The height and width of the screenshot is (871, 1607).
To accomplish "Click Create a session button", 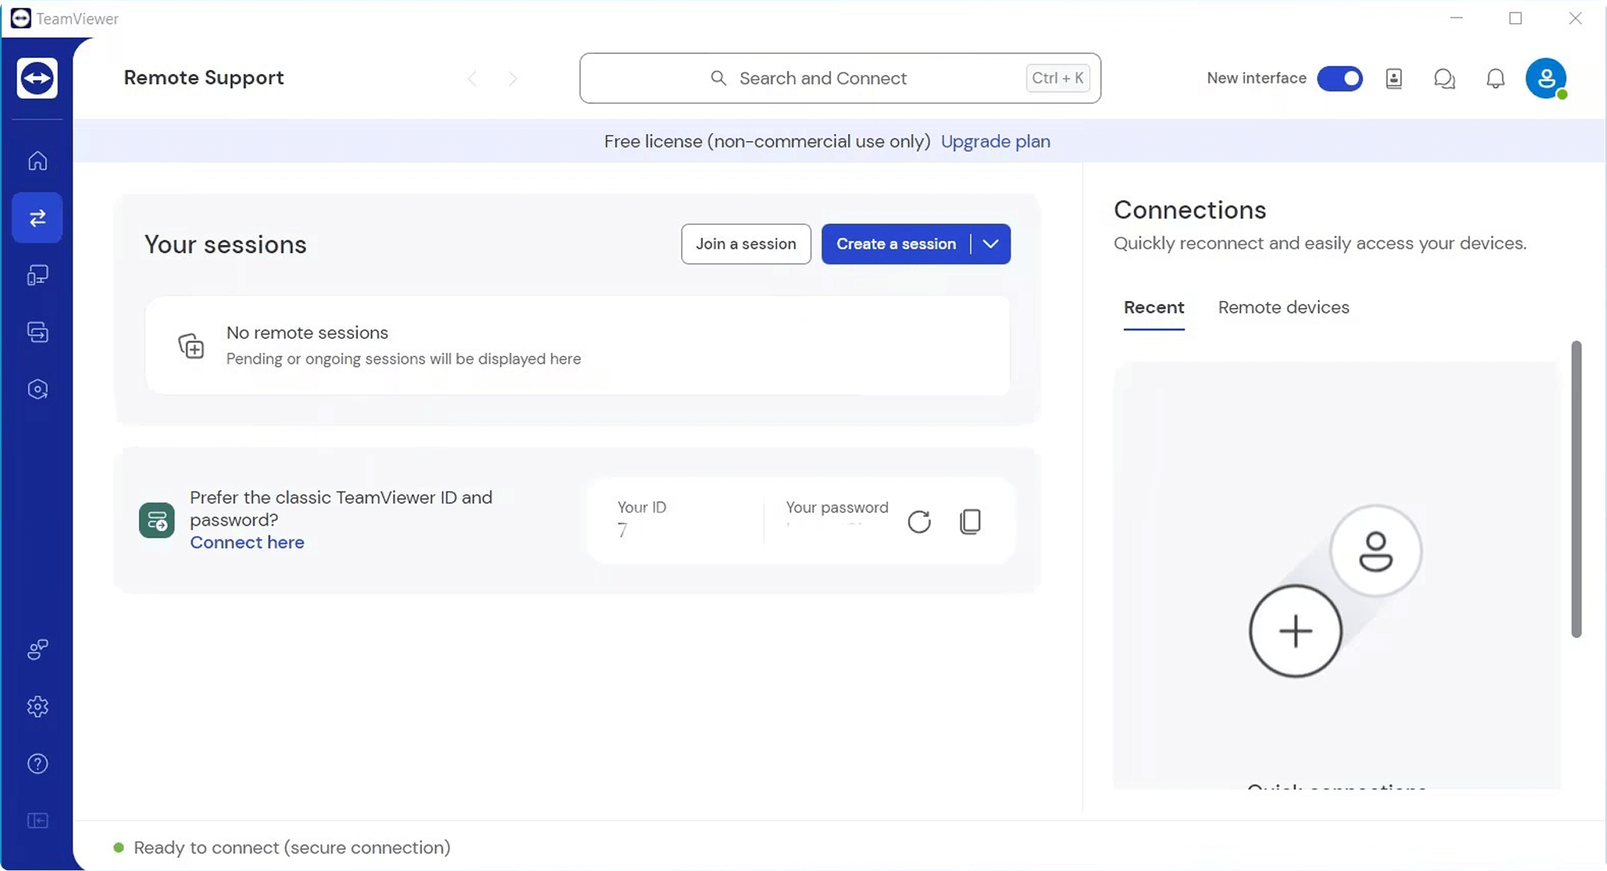I will [x=896, y=244].
